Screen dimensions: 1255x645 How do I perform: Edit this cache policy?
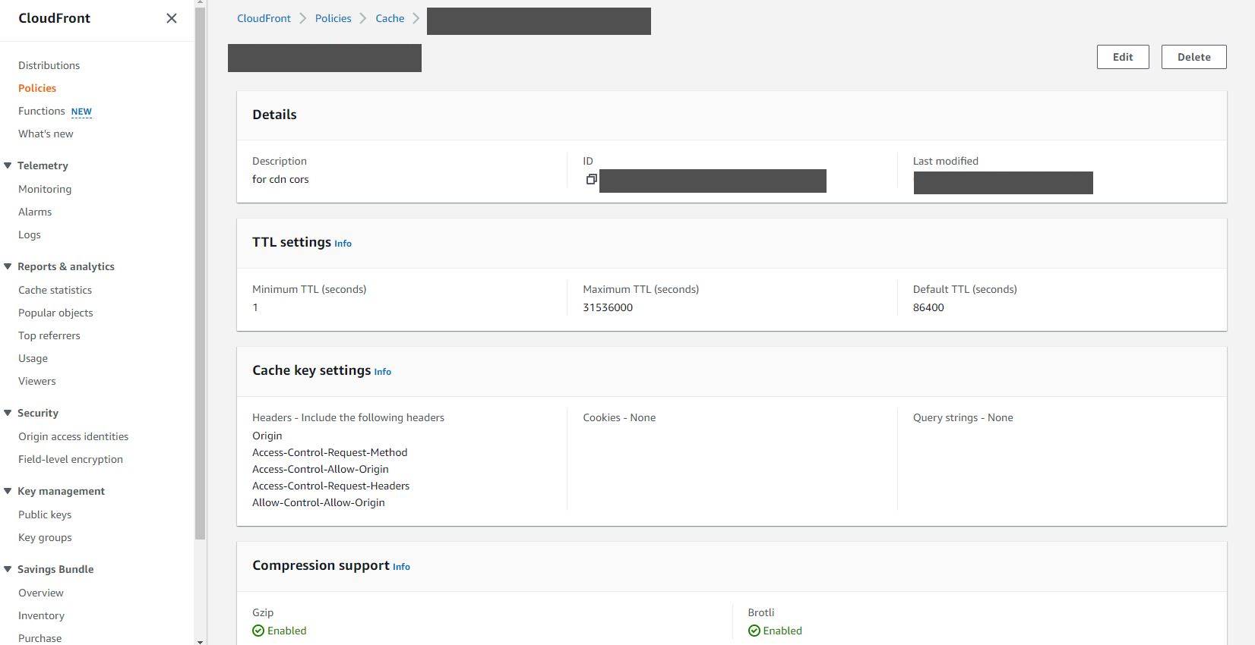[1123, 57]
